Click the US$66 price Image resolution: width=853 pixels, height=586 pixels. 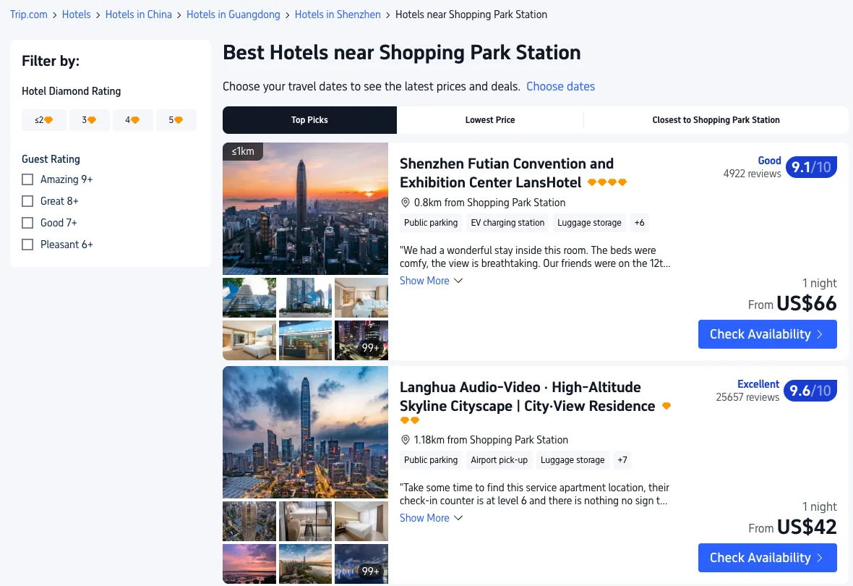(x=806, y=303)
